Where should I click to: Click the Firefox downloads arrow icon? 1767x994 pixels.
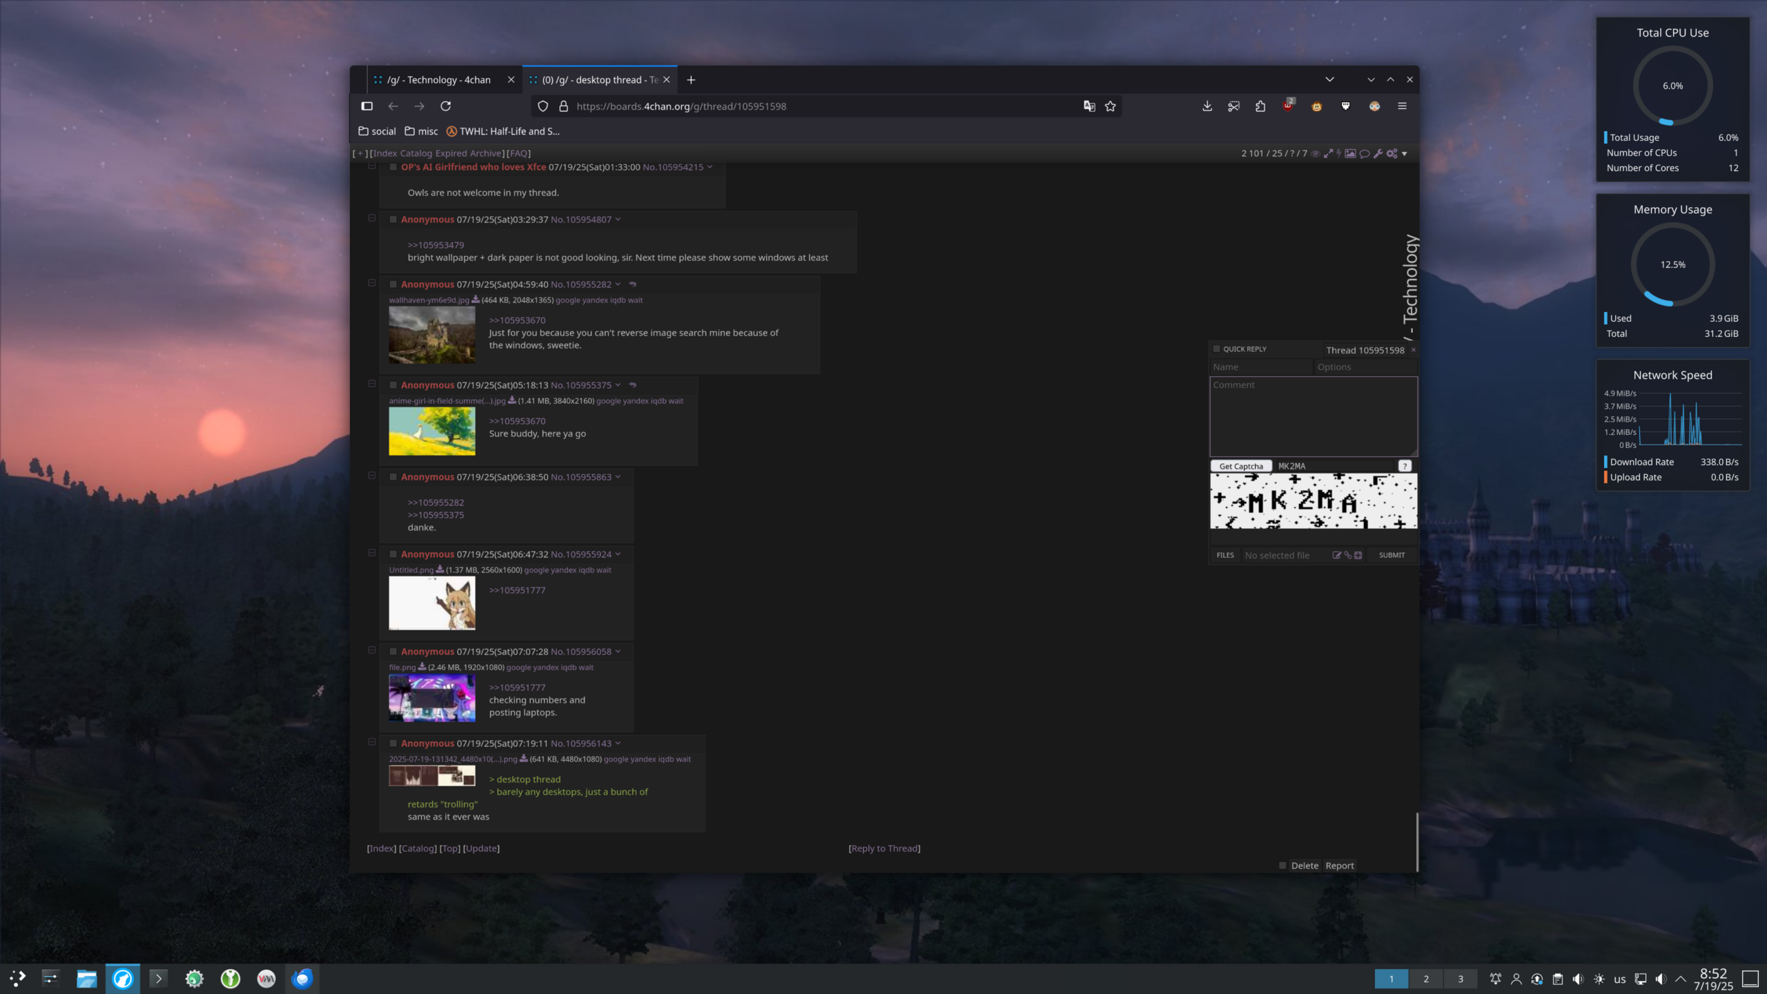(x=1207, y=106)
